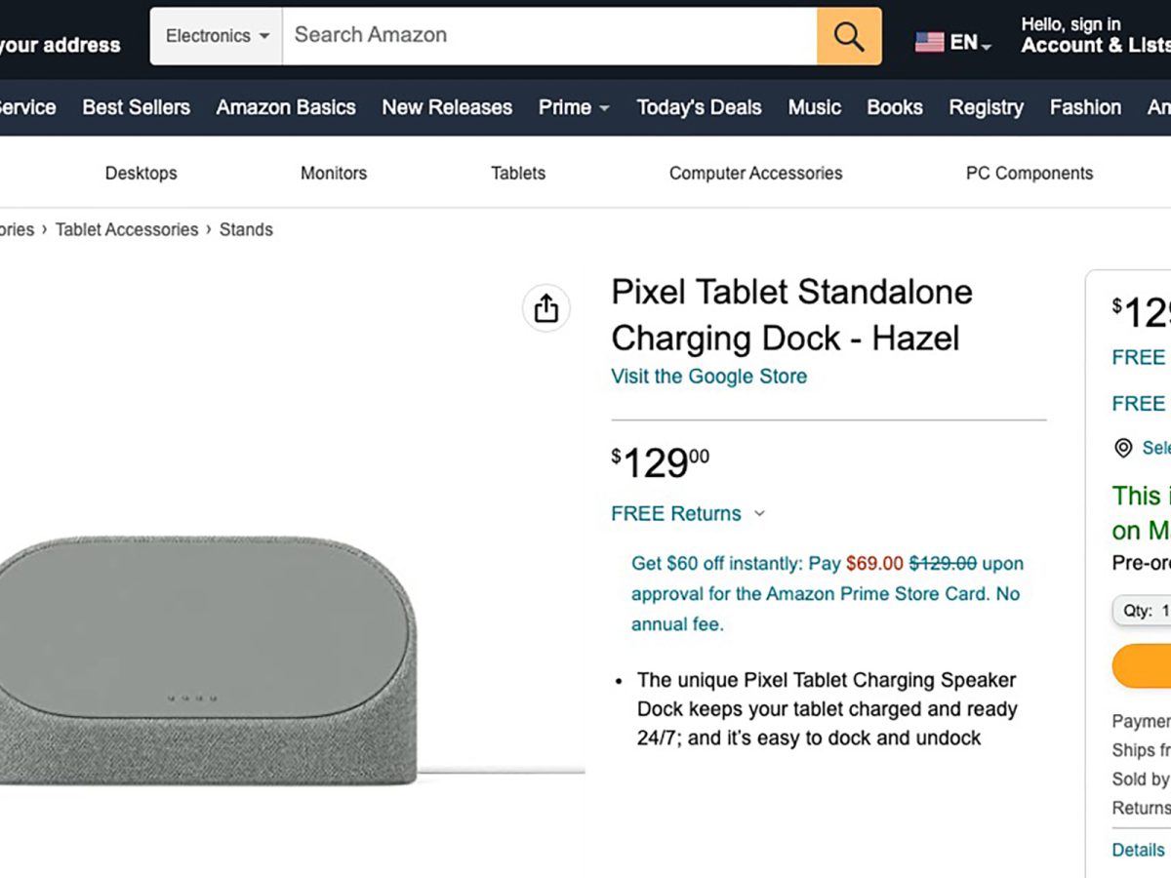Select the Computer Accessories subcategory

(755, 174)
